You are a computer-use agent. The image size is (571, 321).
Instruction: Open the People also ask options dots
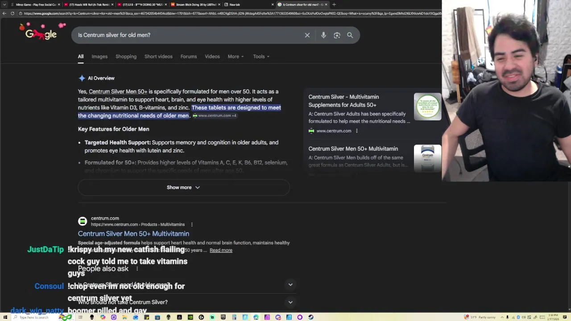tap(137, 269)
